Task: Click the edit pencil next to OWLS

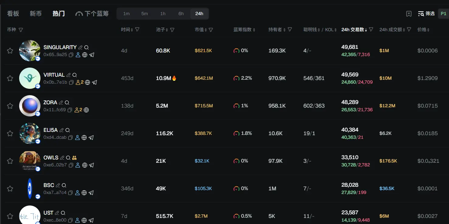Action: 62,158
